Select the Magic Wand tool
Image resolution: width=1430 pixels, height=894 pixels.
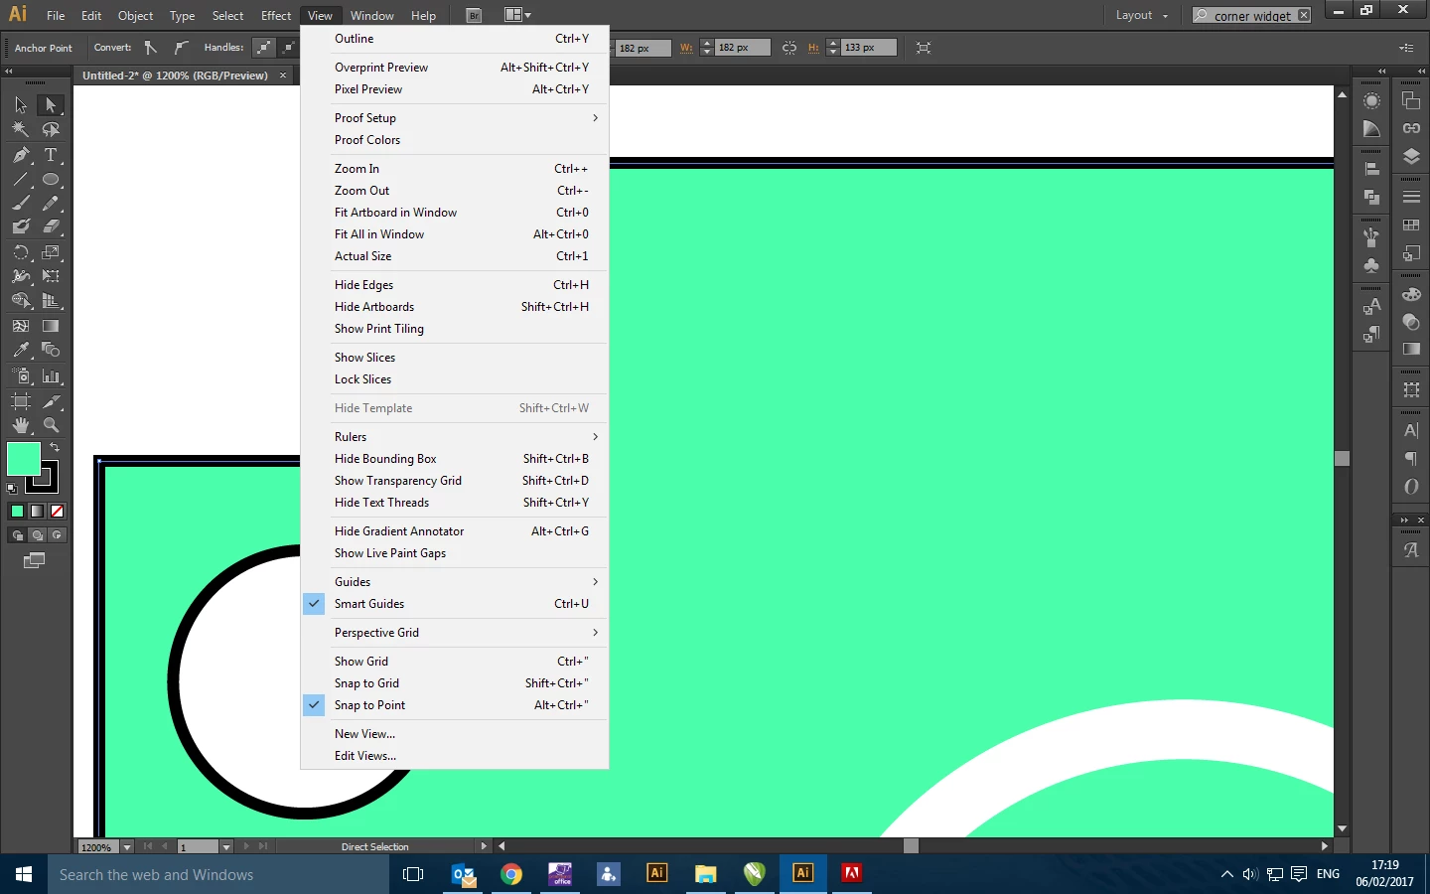(x=20, y=129)
